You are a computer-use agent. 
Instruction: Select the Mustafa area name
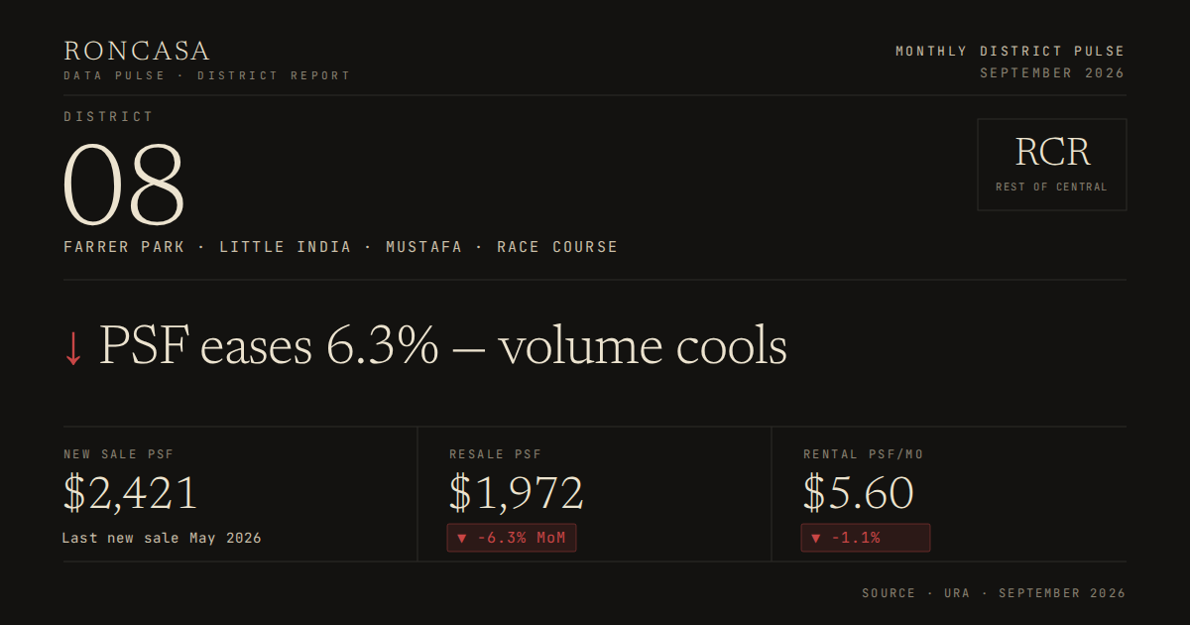(424, 247)
